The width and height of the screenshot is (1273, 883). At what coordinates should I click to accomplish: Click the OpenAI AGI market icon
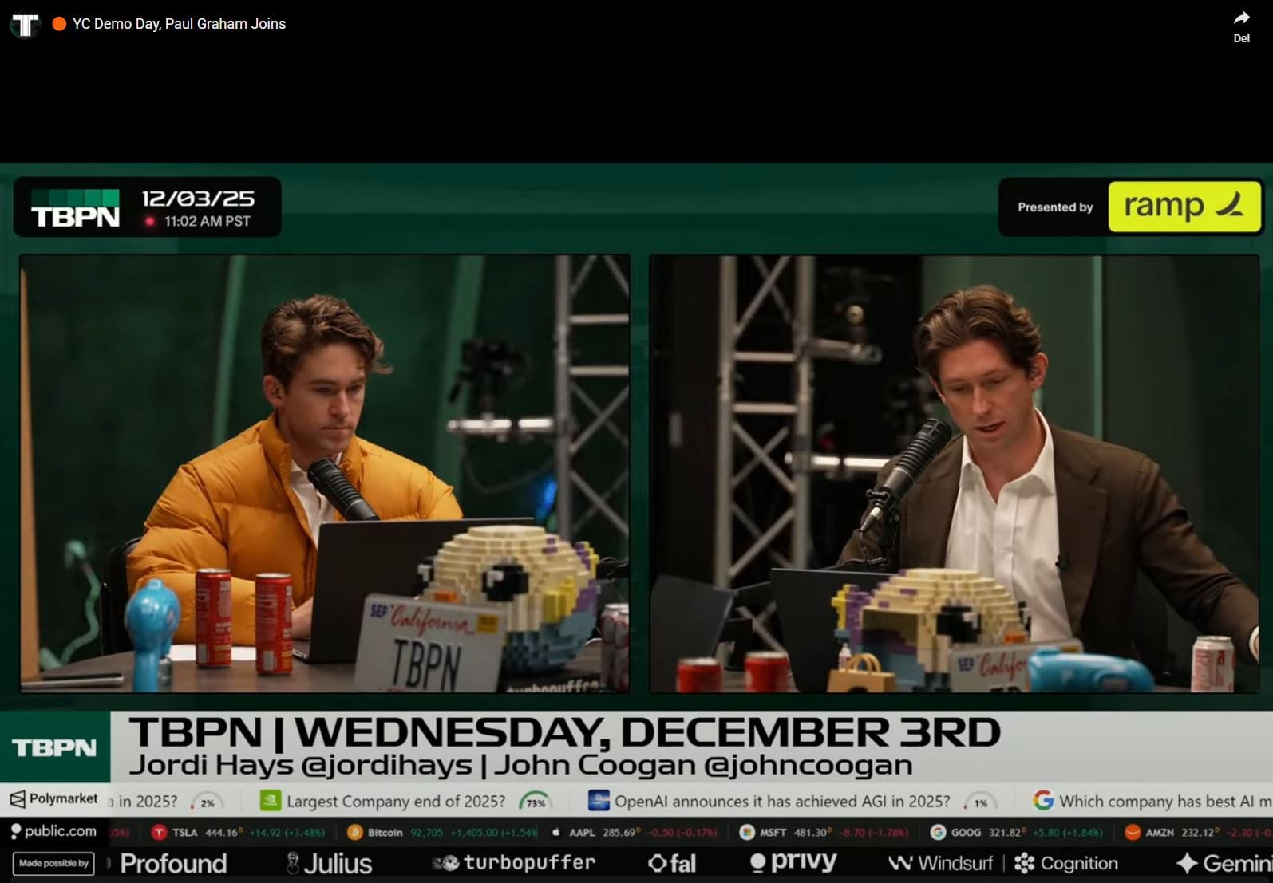tap(598, 800)
